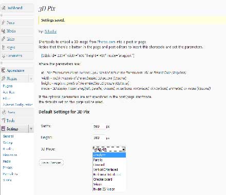Click the 'Settings saved.' notice text
The height and width of the screenshot is (195, 226).
[x=53, y=20]
